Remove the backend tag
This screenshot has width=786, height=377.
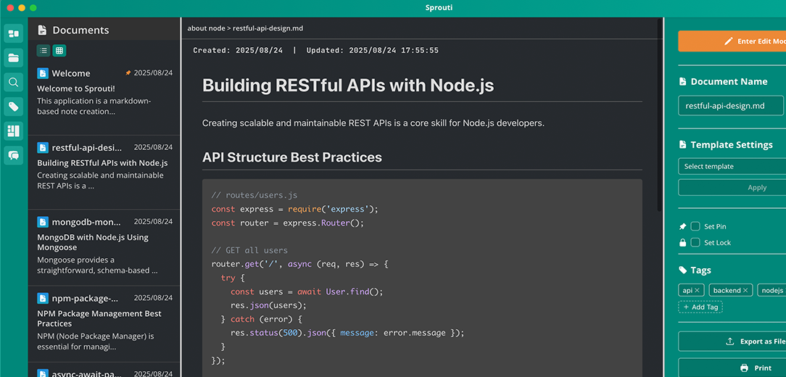745,291
